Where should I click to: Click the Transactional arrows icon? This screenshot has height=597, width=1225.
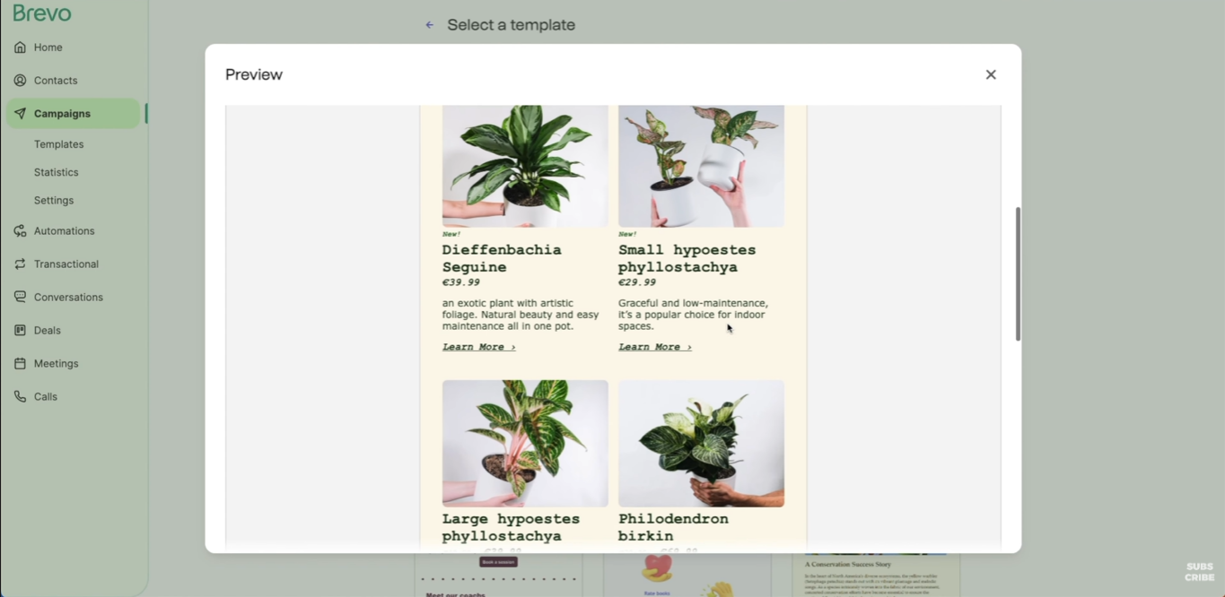click(20, 264)
